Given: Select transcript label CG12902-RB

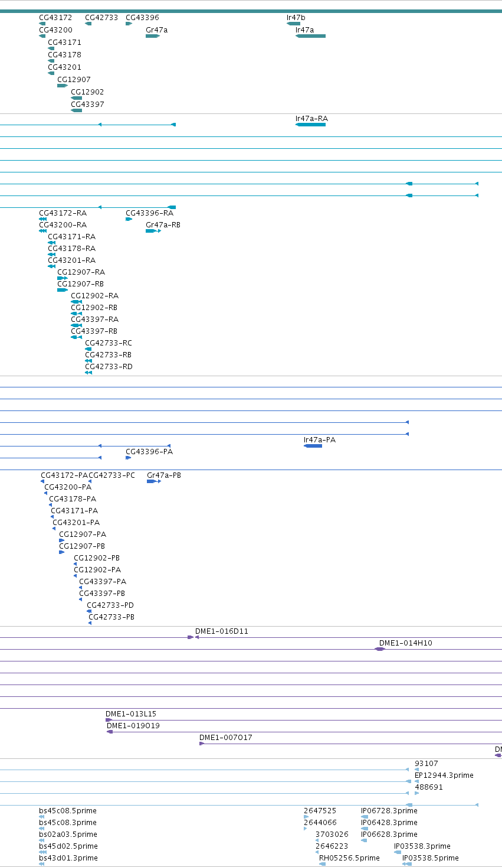Looking at the screenshot, I should coord(94,308).
